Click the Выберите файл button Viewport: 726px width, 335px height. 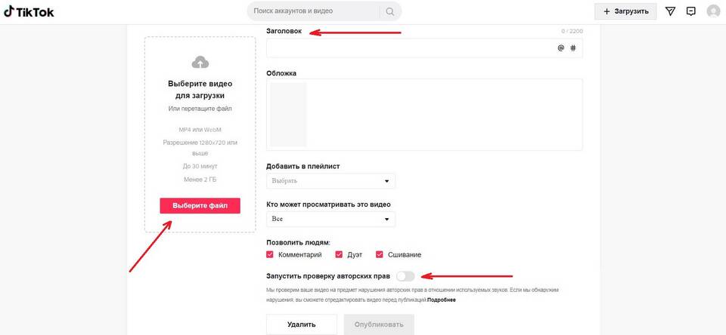click(200, 206)
